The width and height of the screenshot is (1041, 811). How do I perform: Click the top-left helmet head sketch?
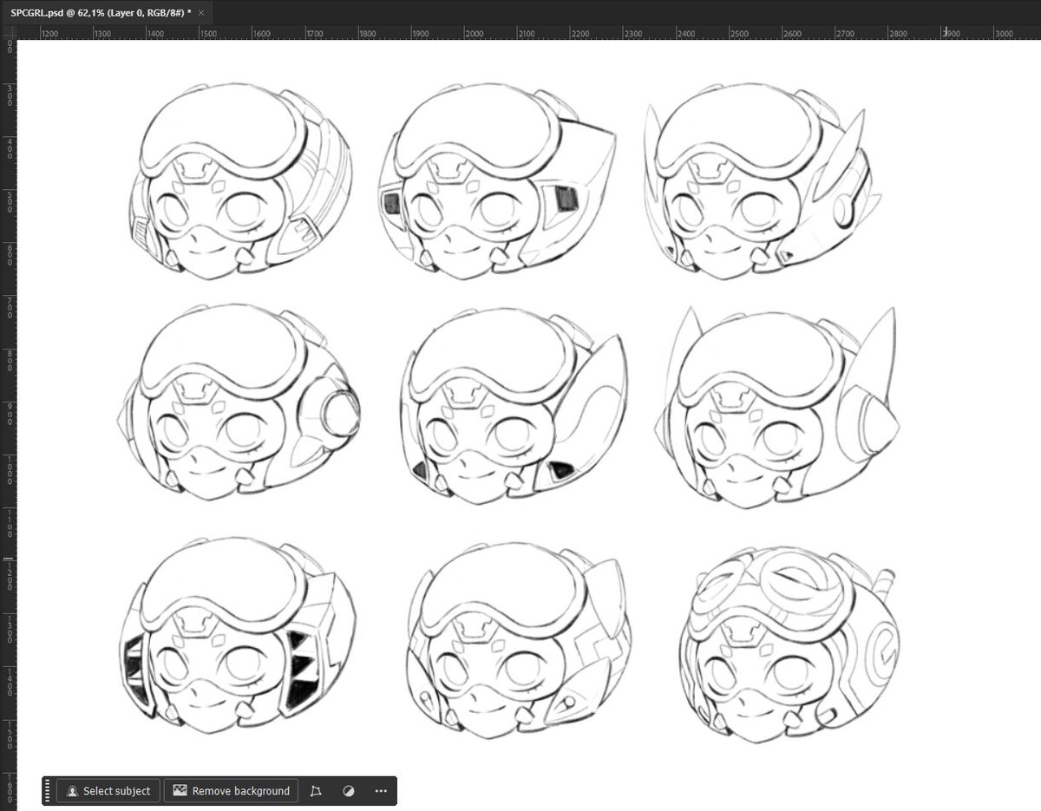[240, 181]
